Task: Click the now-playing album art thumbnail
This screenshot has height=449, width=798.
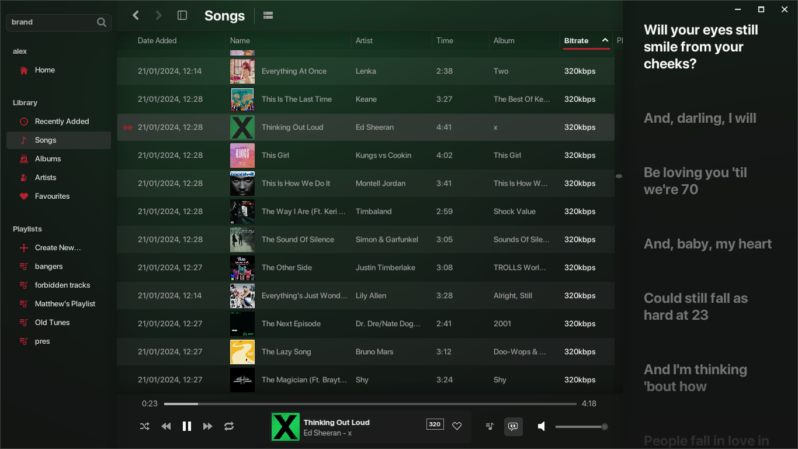Action: [286, 427]
